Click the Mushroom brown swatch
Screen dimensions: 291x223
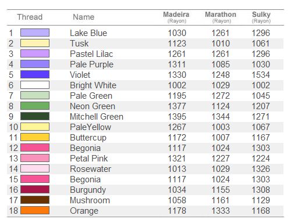tap(35, 200)
